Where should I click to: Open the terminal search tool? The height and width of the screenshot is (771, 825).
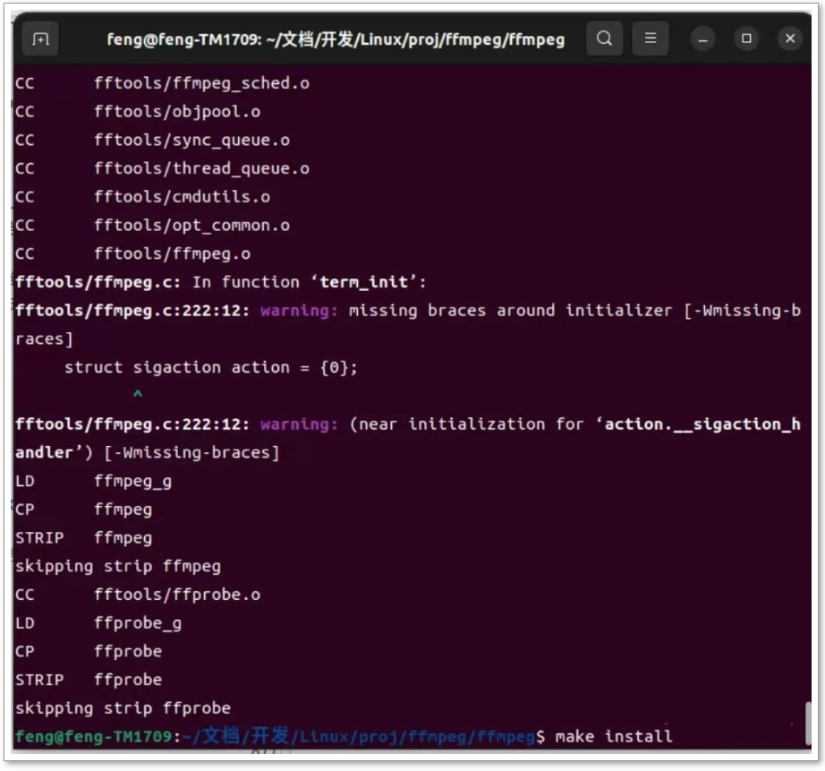coord(605,39)
